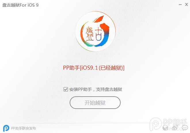Click the 盘古越狱For iOS 9 window title
This screenshot has height=133, width=190.
coord(20,5)
